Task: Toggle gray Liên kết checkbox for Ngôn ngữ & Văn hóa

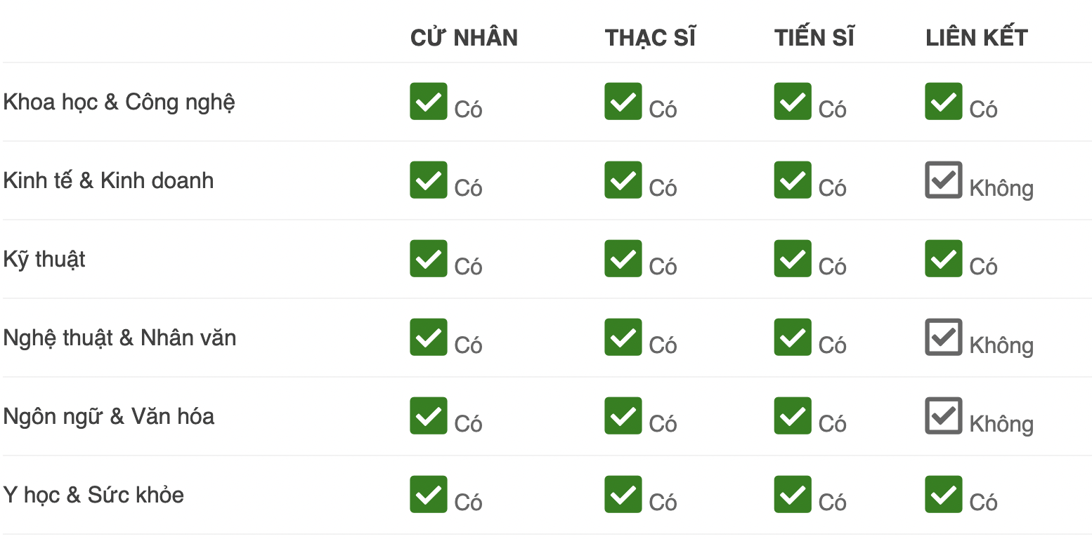Action: (x=944, y=416)
